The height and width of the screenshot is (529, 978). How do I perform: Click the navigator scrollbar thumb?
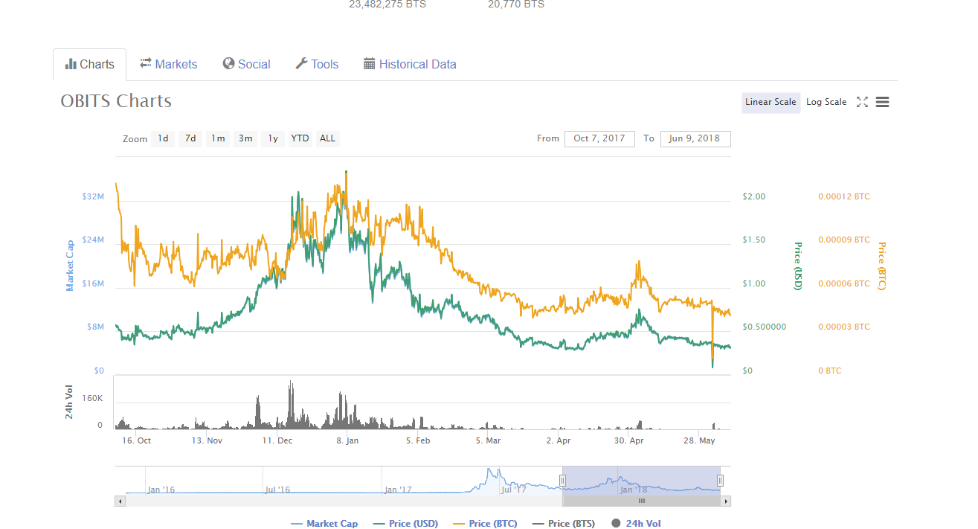tap(642, 501)
